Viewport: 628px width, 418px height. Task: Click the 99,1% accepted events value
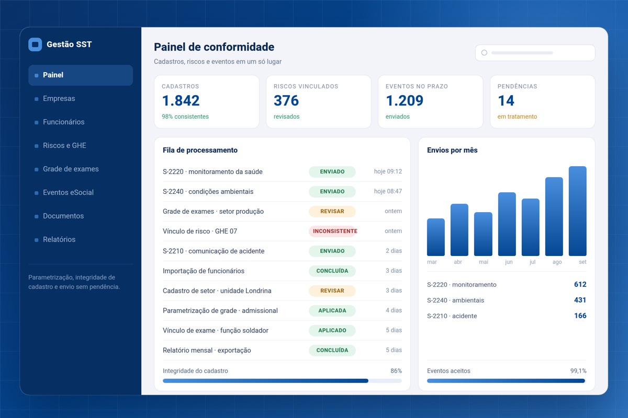(x=578, y=371)
